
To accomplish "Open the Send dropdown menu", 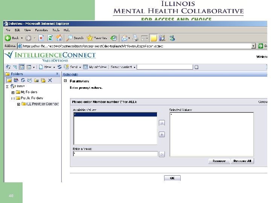I will (x=80, y=67).
